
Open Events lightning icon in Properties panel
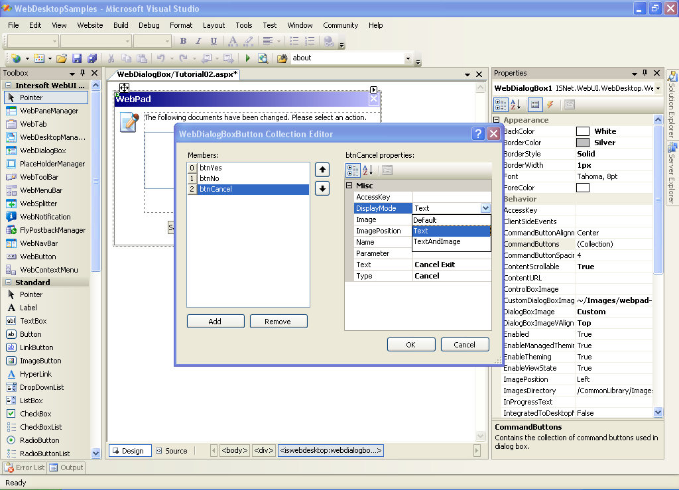pyautogui.click(x=550, y=105)
